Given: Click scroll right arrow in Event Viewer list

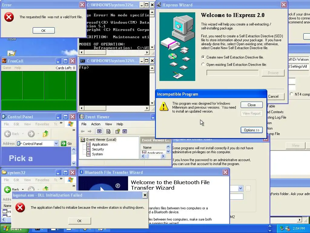Looking at the screenshot, I should (x=163, y=156).
